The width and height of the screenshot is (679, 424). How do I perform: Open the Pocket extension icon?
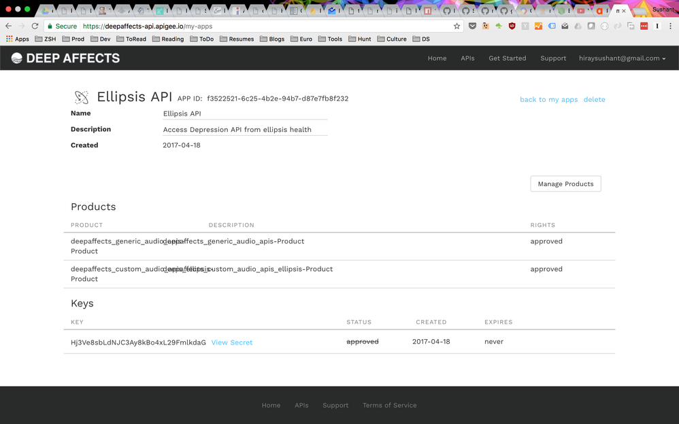click(472, 26)
